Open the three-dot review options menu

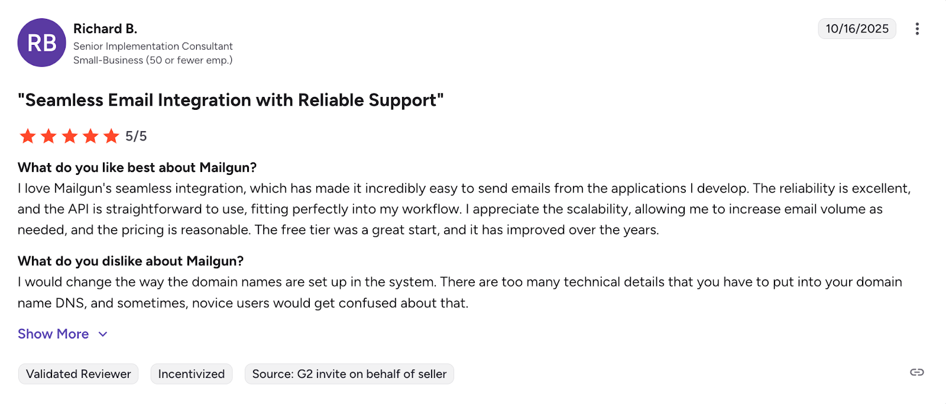[917, 29]
